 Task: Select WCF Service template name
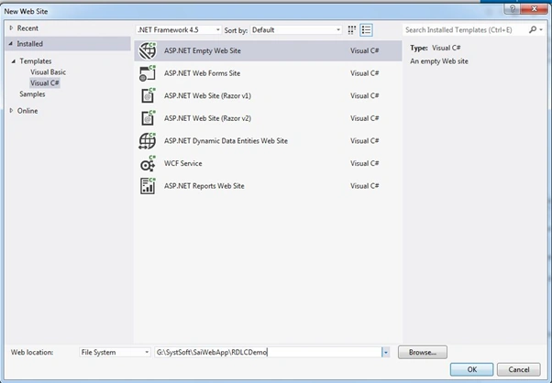(183, 163)
